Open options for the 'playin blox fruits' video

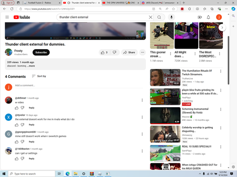pos(221,90)
